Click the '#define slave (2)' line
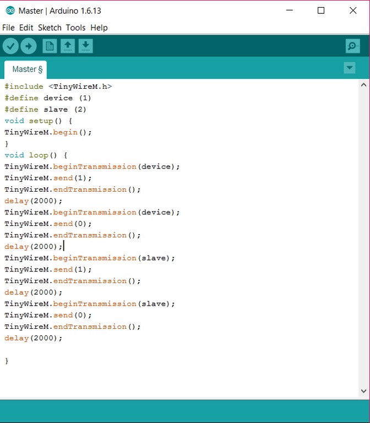Screen dimensions: 370x423 click(x=45, y=110)
